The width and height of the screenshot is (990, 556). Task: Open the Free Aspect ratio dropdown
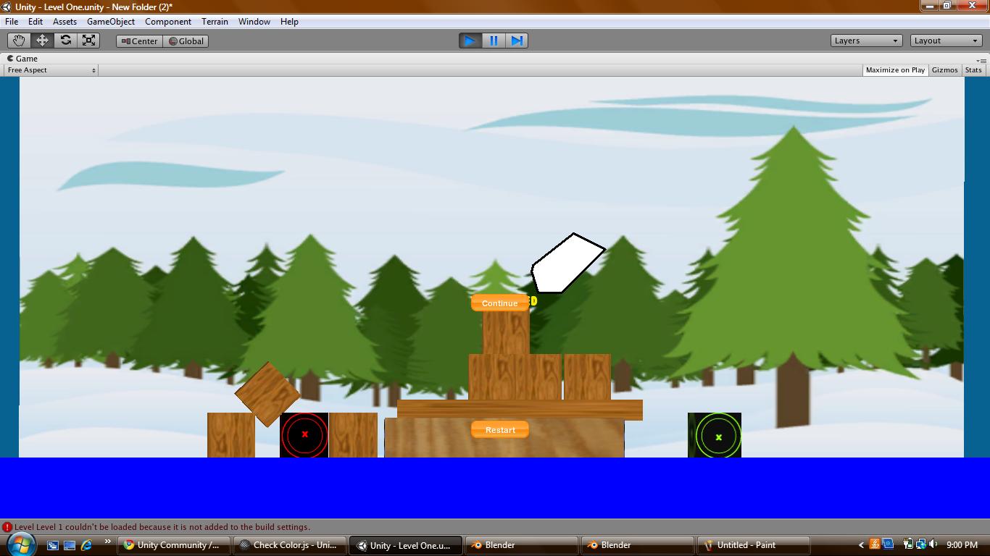tap(50, 69)
